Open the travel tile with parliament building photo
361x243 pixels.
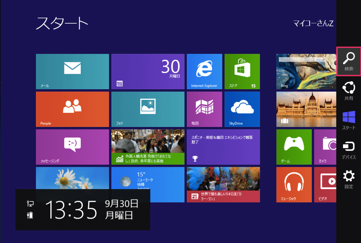click(x=306, y=109)
